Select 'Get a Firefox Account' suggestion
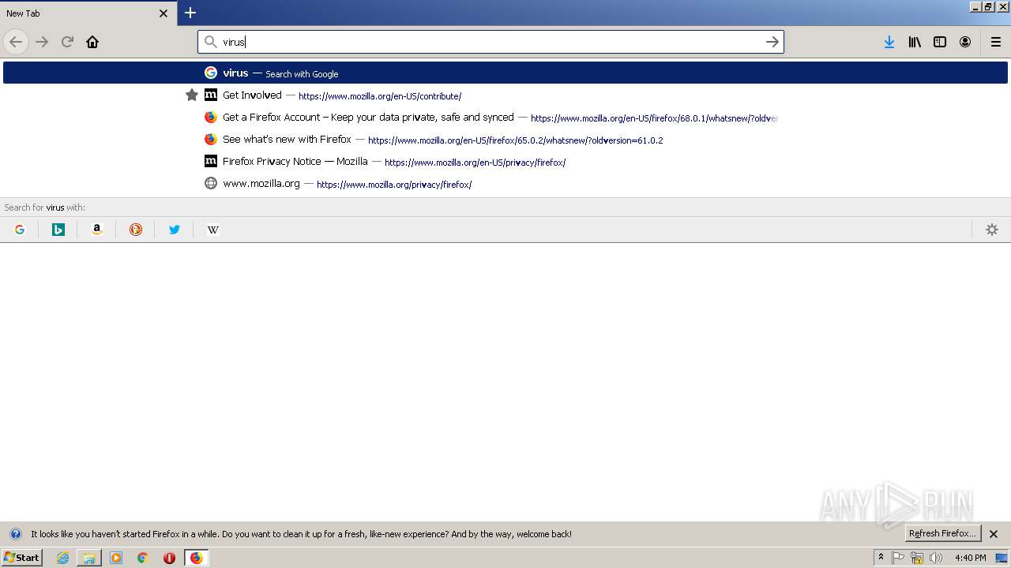 pyautogui.click(x=505, y=117)
